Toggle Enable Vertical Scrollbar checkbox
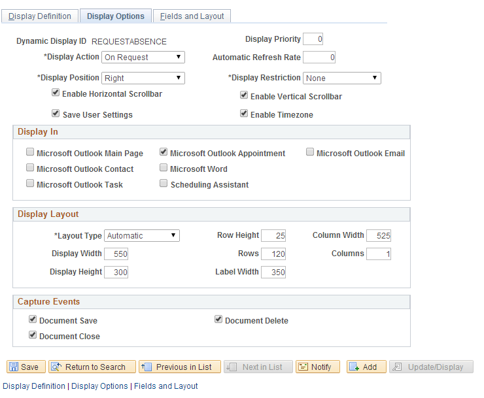The width and height of the screenshot is (484, 398). pos(244,95)
